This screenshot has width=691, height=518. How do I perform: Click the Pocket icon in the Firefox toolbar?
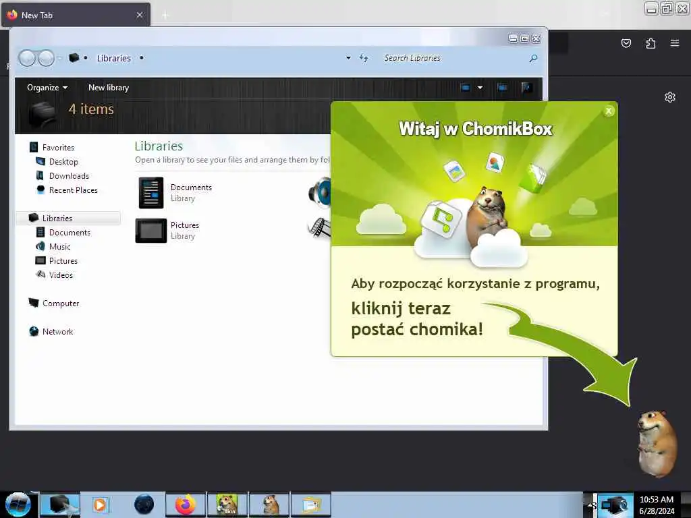pos(626,43)
